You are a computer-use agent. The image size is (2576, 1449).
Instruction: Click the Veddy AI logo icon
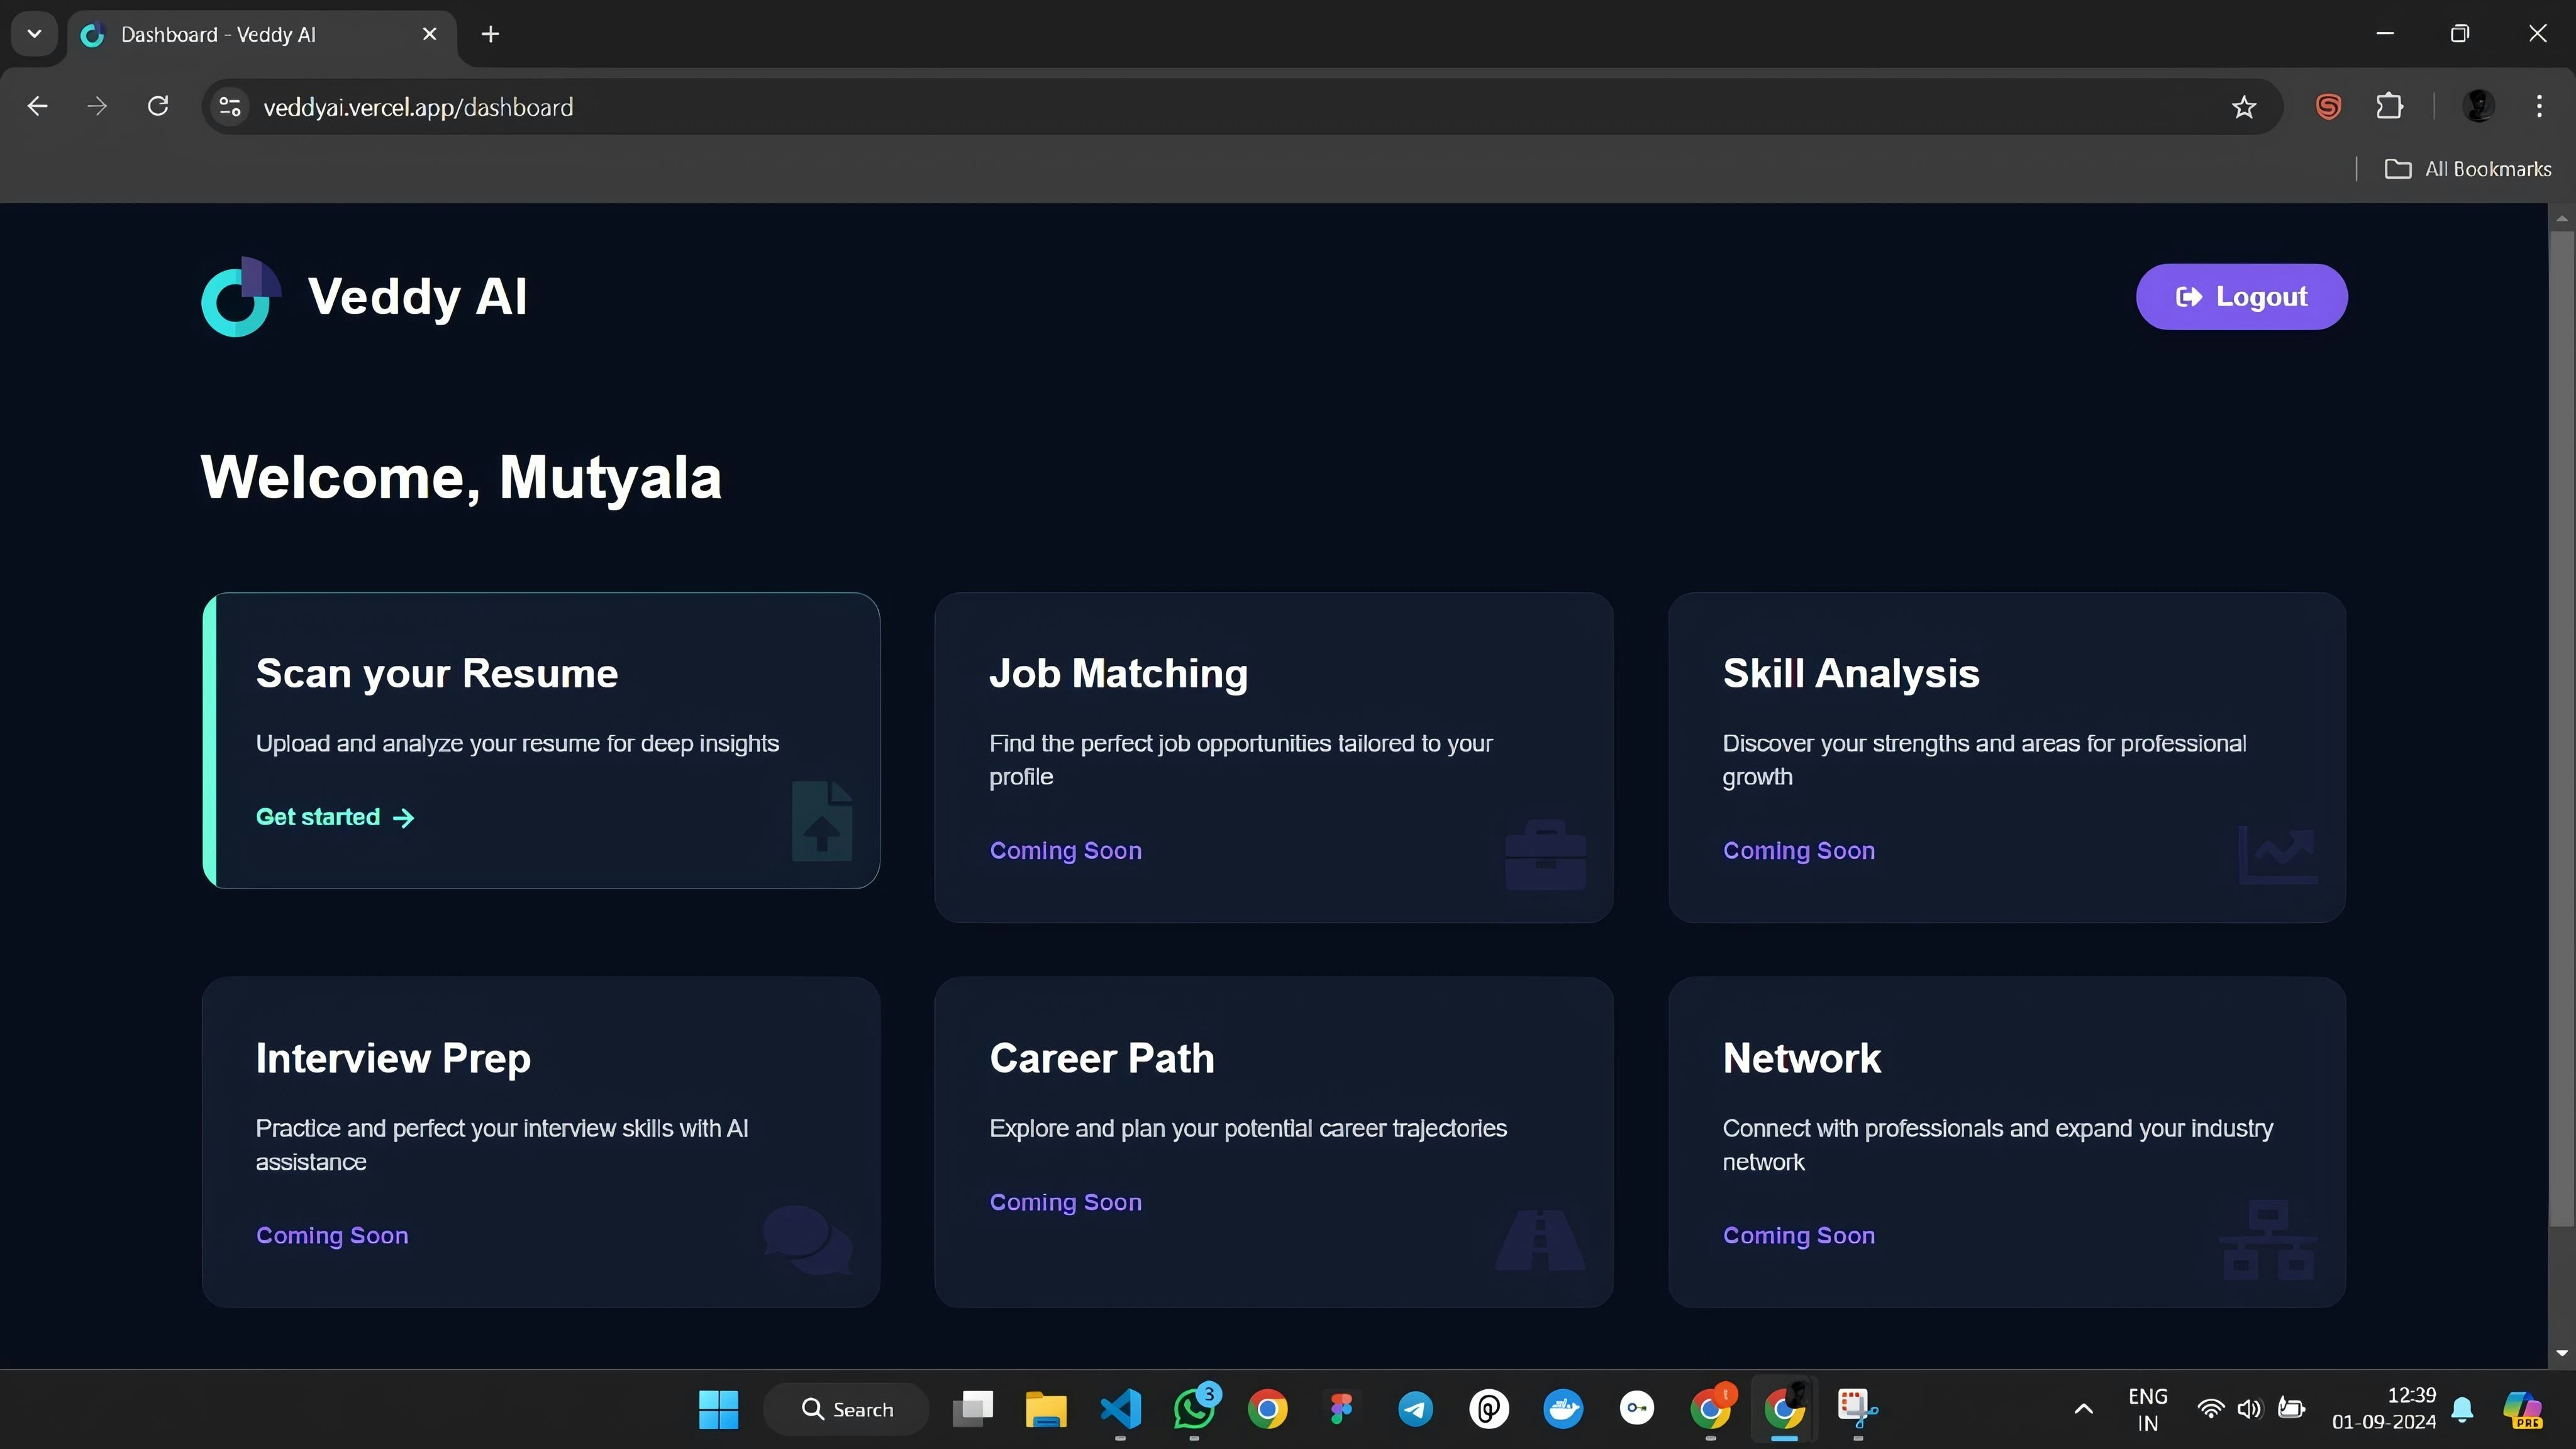tap(240, 297)
